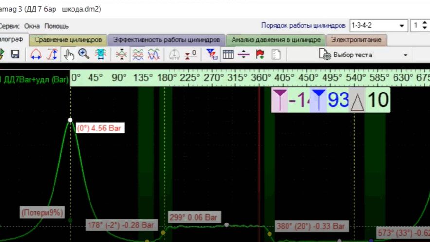This screenshot has width=430, height=242.
Task: Click the '573° (33°)' label
Action: pos(403,233)
